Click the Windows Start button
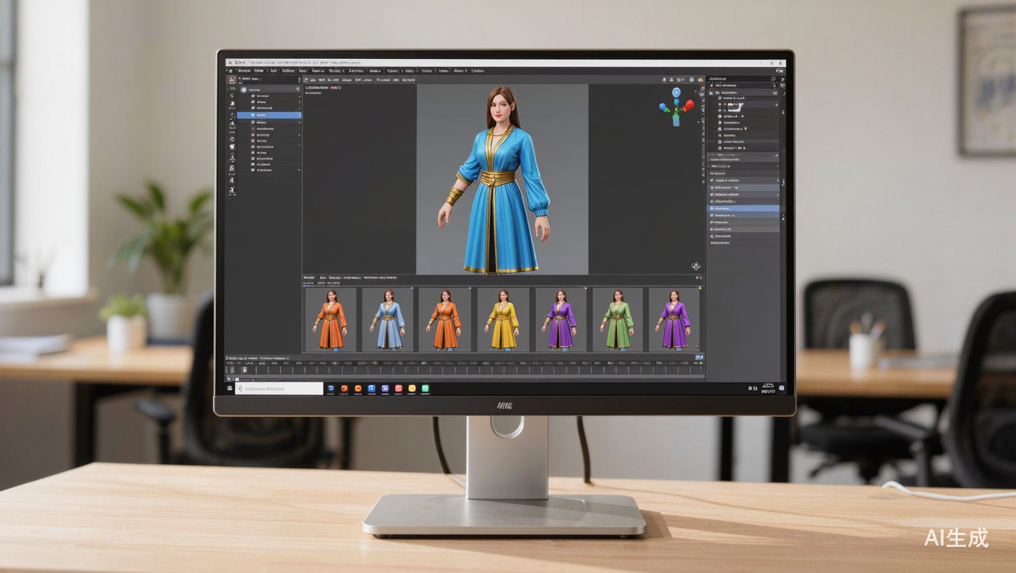Screen dimensions: 1016x573 230,389
